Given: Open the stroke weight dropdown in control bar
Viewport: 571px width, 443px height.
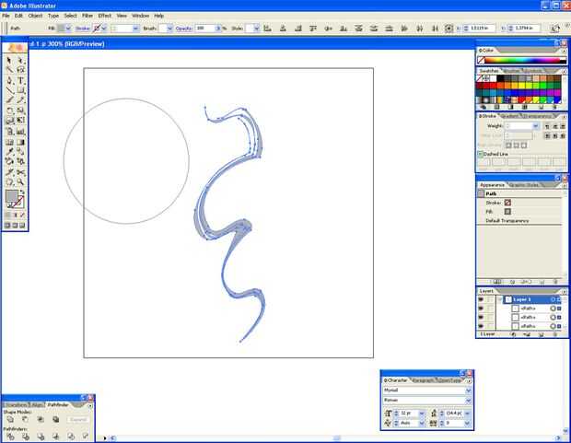Looking at the screenshot, I should pyautogui.click(x=135, y=28).
